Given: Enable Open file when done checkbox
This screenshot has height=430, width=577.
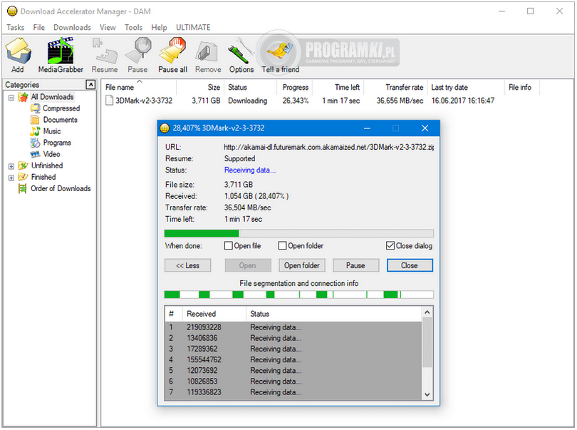Looking at the screenshot, I should point(228,245).
